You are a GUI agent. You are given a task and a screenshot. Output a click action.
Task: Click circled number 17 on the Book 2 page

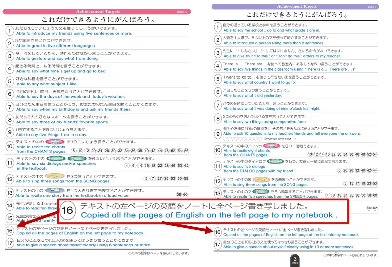[x=10, y=243]
